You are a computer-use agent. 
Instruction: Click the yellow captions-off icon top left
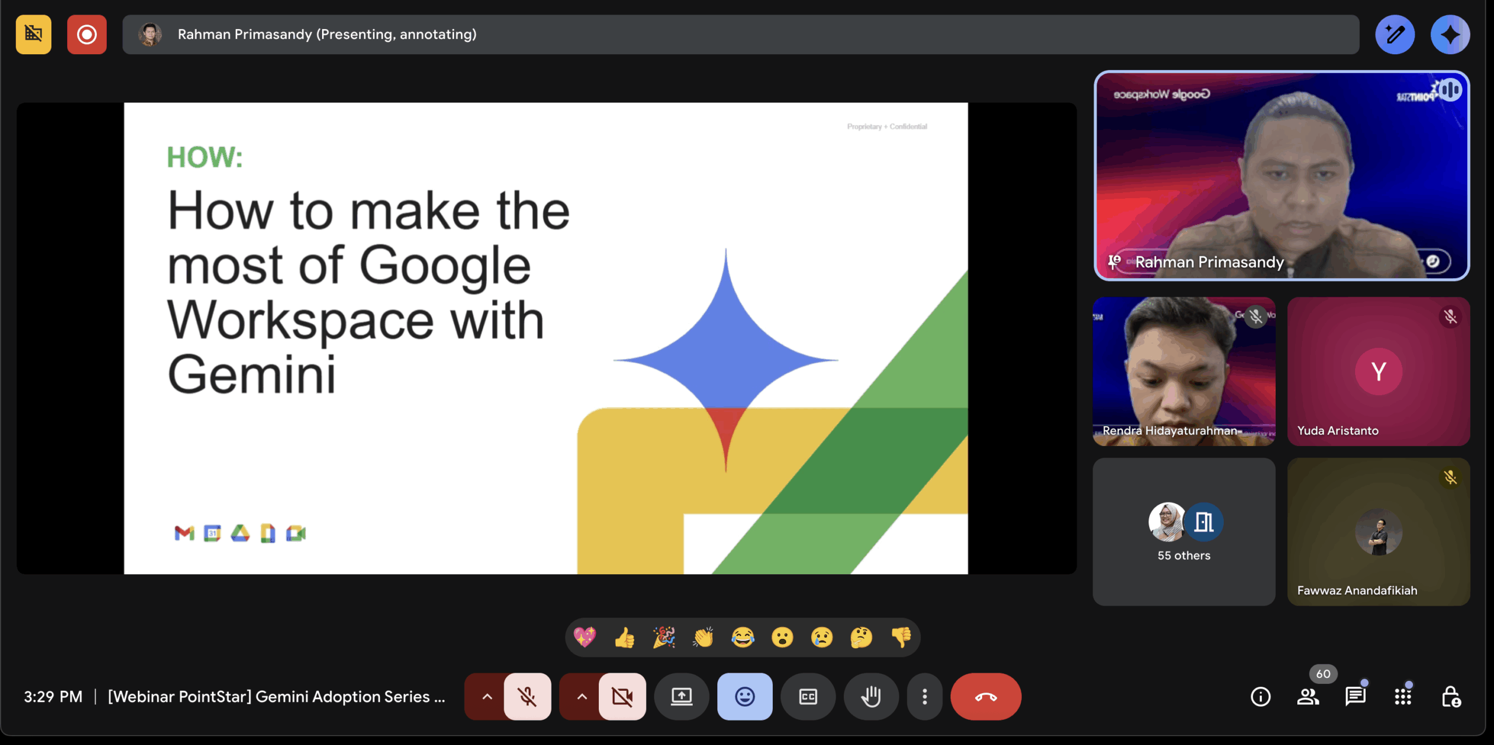(33, 35)
